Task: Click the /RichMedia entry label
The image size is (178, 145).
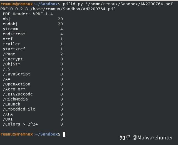Action: pyautogui.click(x=15, y=99)
